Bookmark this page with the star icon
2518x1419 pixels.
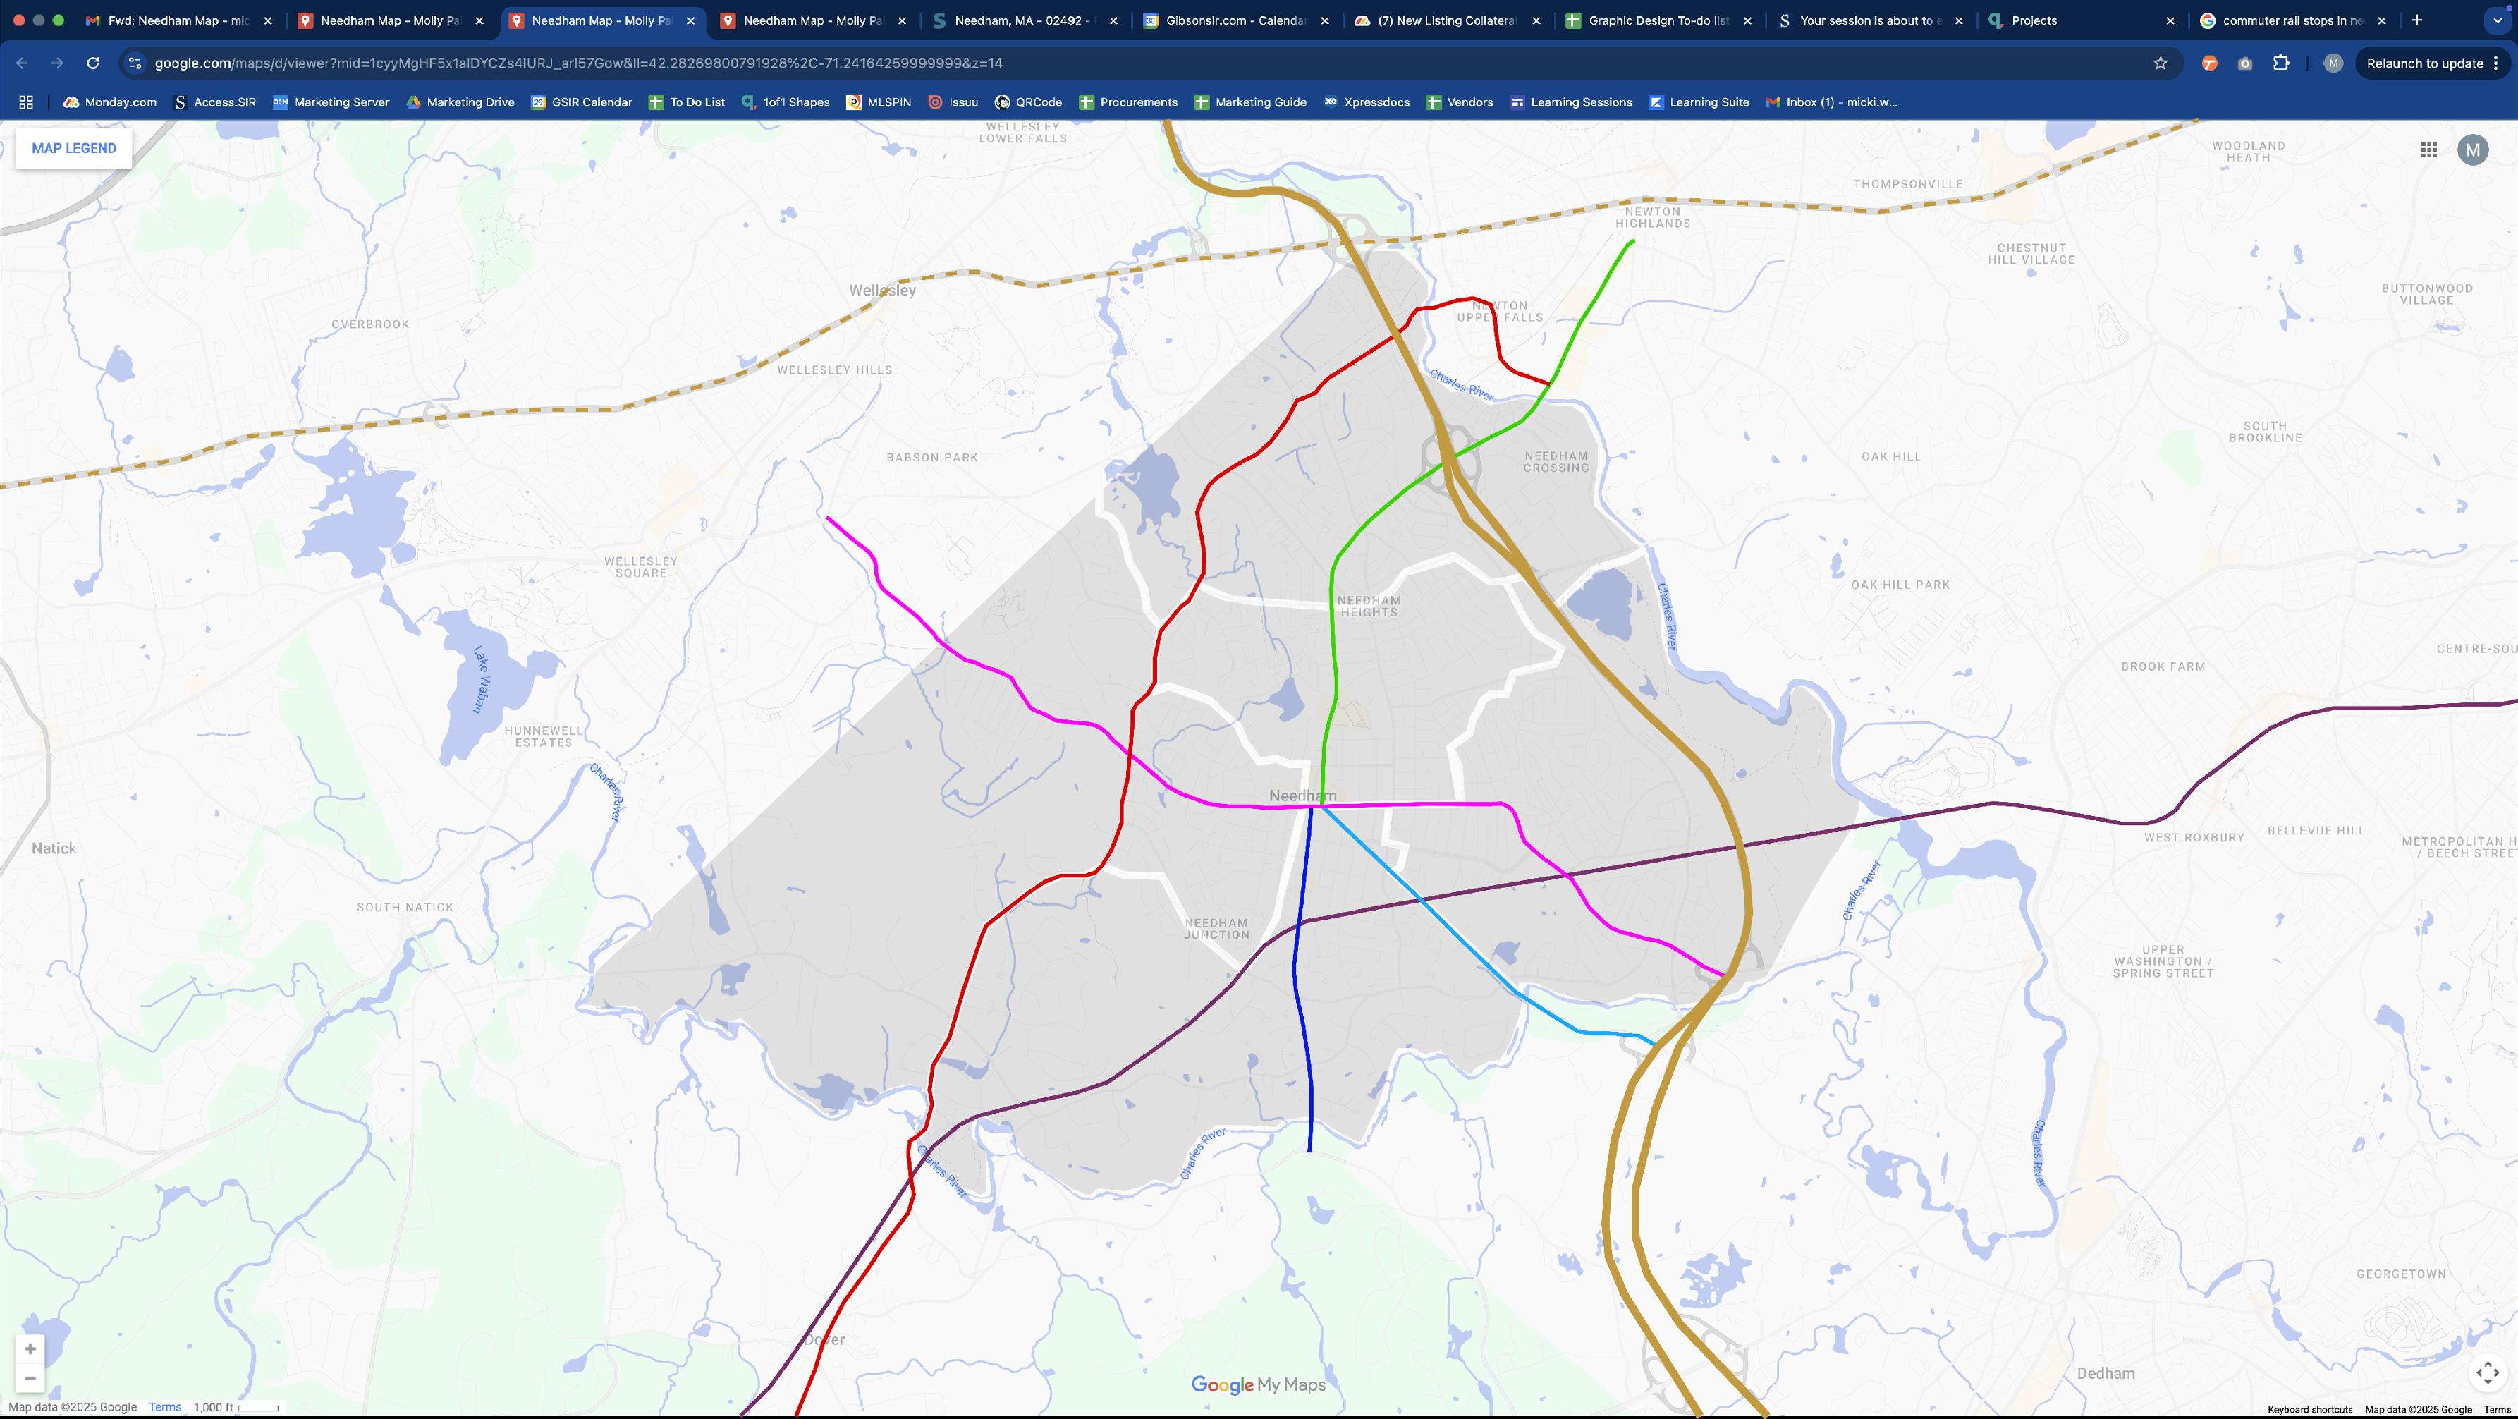coord(2161,63)
